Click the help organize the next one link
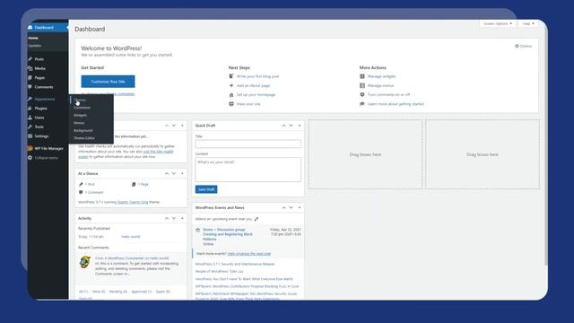The width and height of the screenshot is (574, 323). point(249,254)
